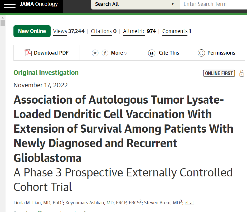247x212 pixels.
Task: Open the hamburger navigation menu
Action: 10,4
